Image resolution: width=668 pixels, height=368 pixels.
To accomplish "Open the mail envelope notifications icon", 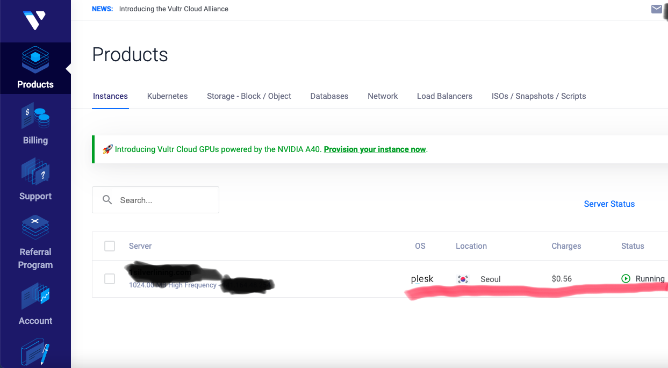I will pyautogui.click(x=656, y=9).
